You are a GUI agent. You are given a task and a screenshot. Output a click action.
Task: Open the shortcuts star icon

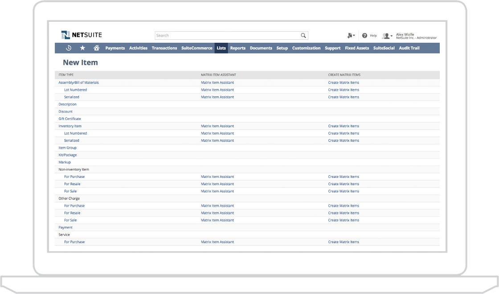(82, 48)
